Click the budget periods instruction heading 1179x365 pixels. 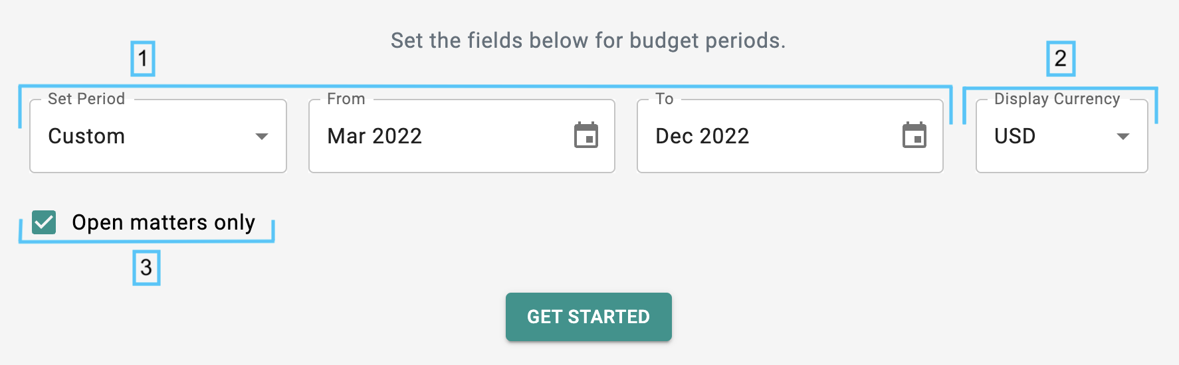[588, 40]
